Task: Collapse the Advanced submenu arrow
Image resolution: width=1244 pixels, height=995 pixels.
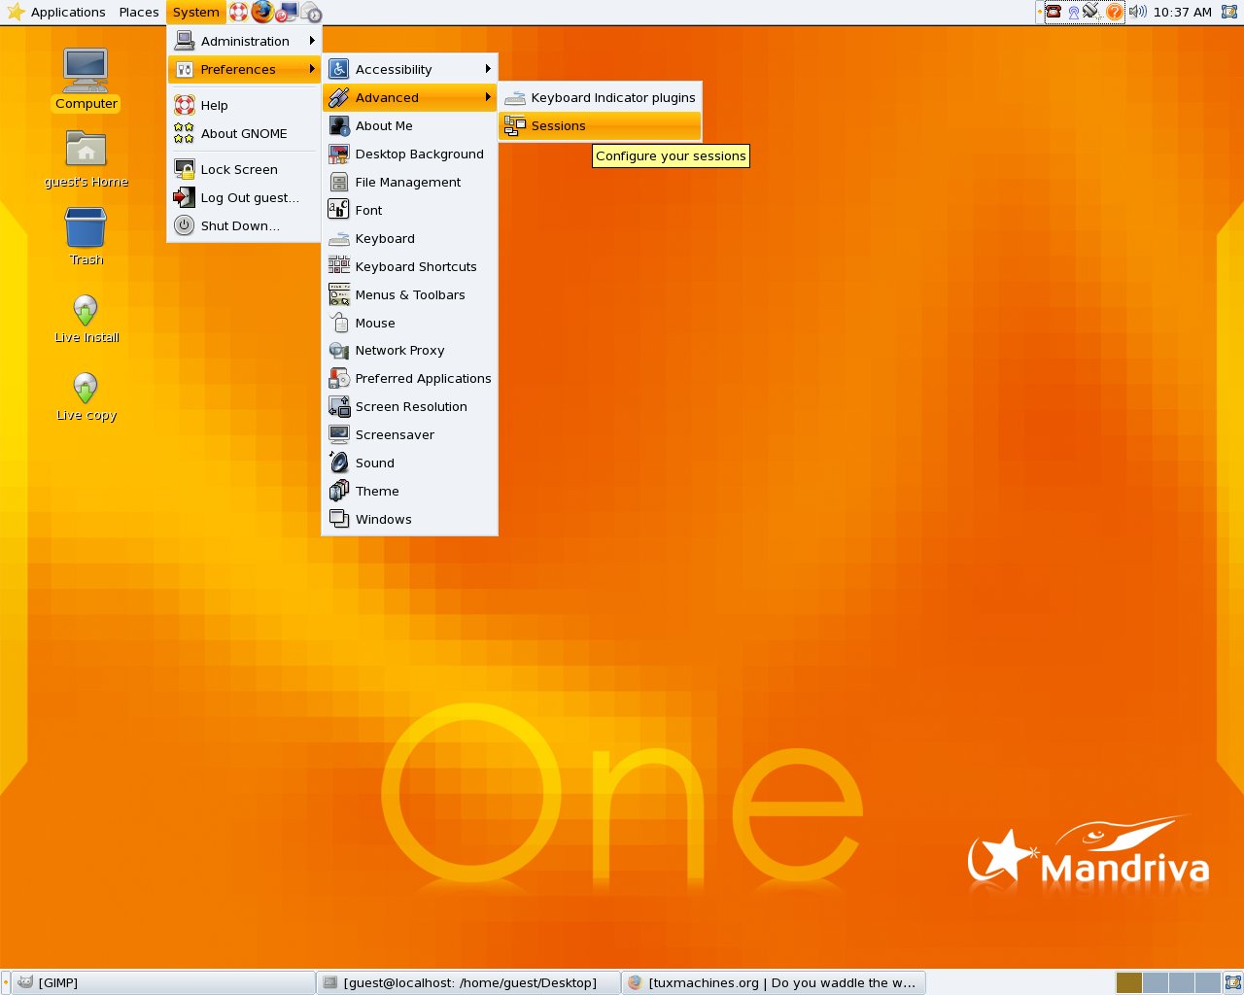Action: click(x=488, y=97)
